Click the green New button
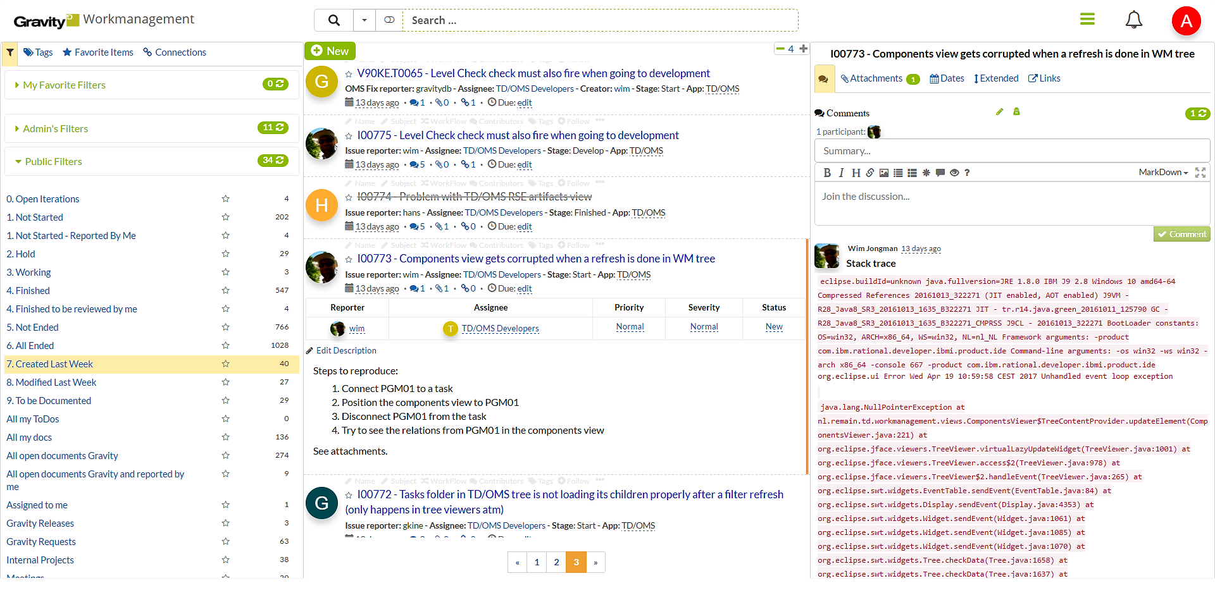The width and height of the screenshot is (1215, 607). coord(330,51)
